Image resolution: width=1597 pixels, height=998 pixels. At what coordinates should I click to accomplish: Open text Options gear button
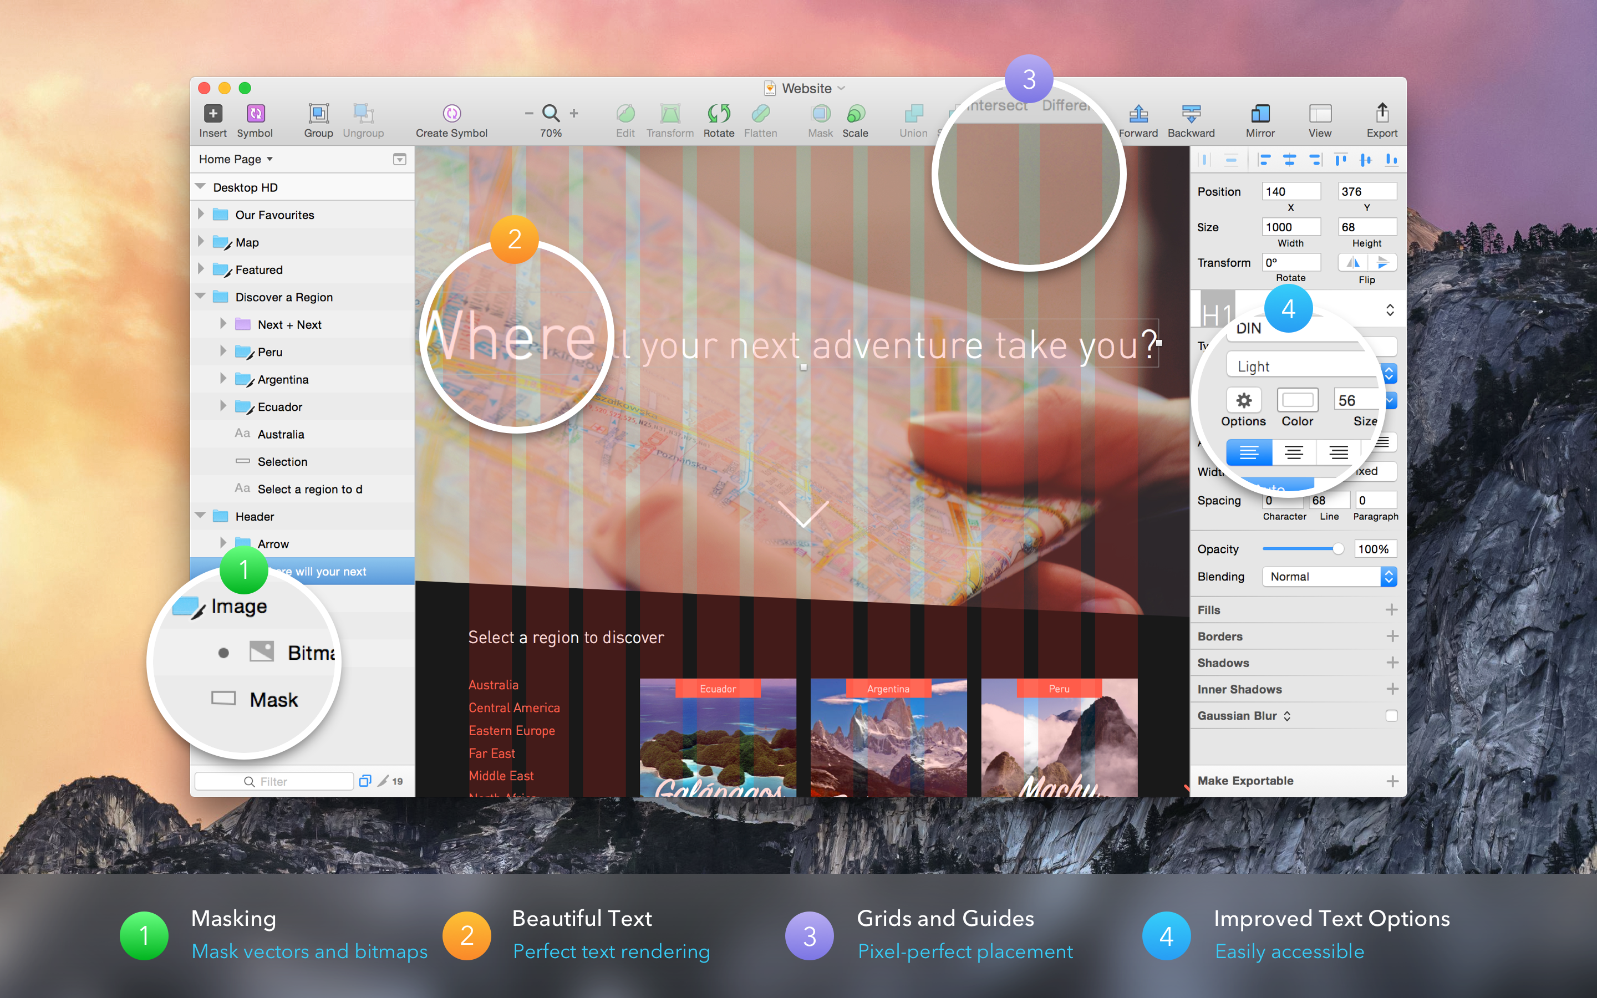coord(1243,400)
